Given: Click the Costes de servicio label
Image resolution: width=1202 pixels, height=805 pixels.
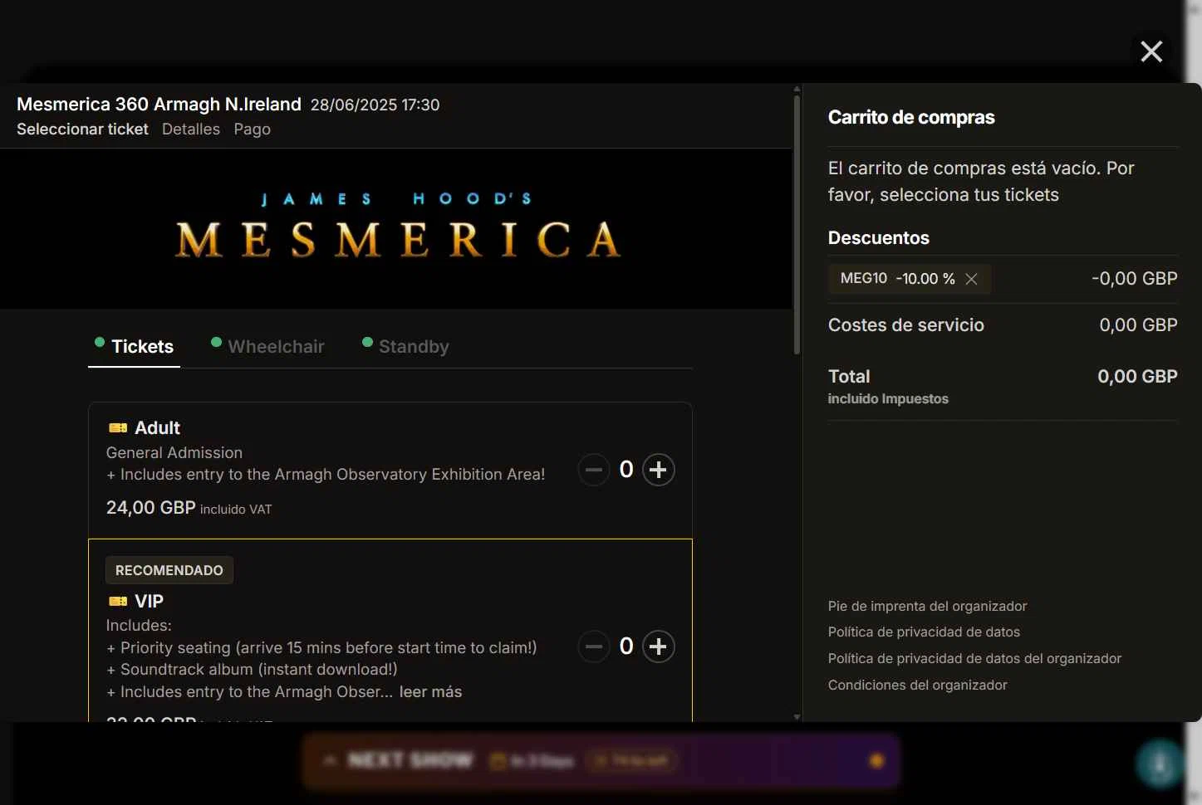Looking at the screenshot, I should 905,324.
